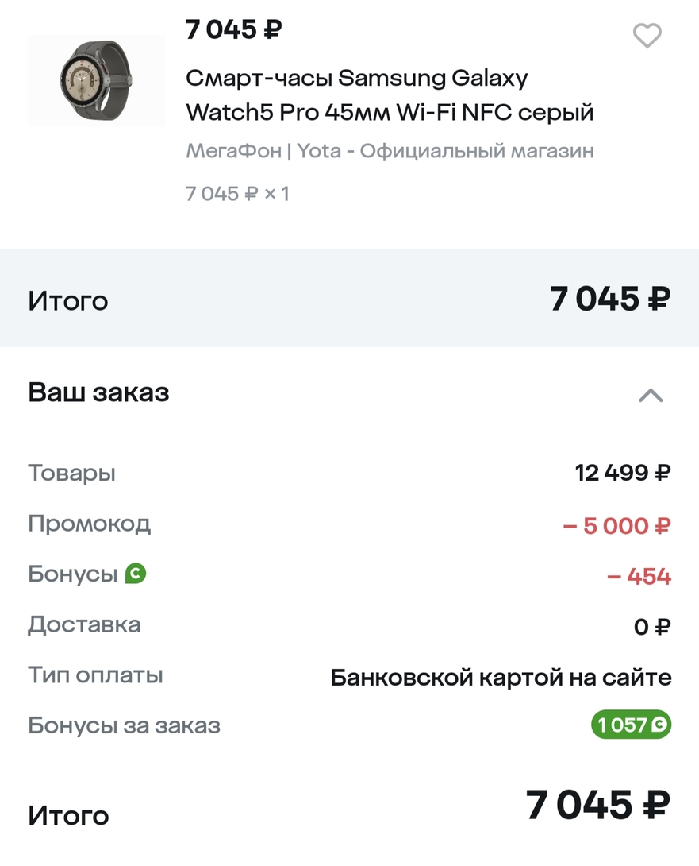Click the Товары label
699x866 pixels.
(71, 473)
